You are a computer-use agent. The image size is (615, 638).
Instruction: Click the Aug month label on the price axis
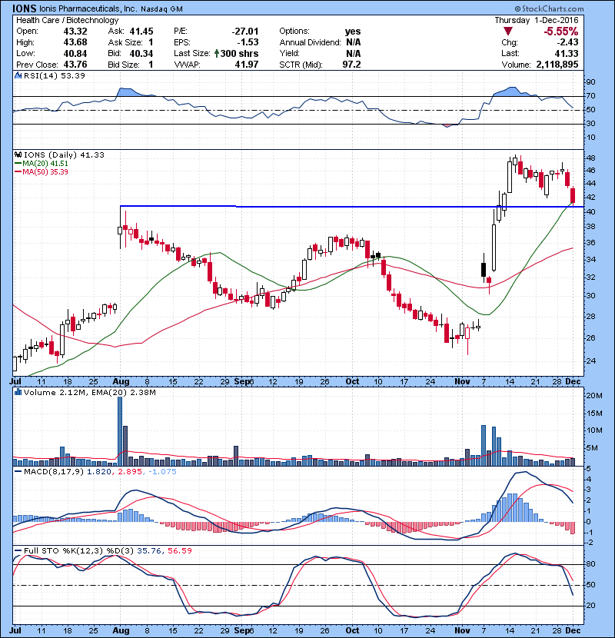[x=121, y=382]
